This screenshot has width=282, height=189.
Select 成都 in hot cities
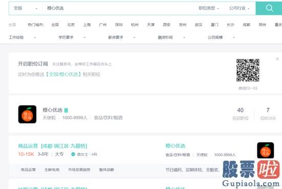247,25
